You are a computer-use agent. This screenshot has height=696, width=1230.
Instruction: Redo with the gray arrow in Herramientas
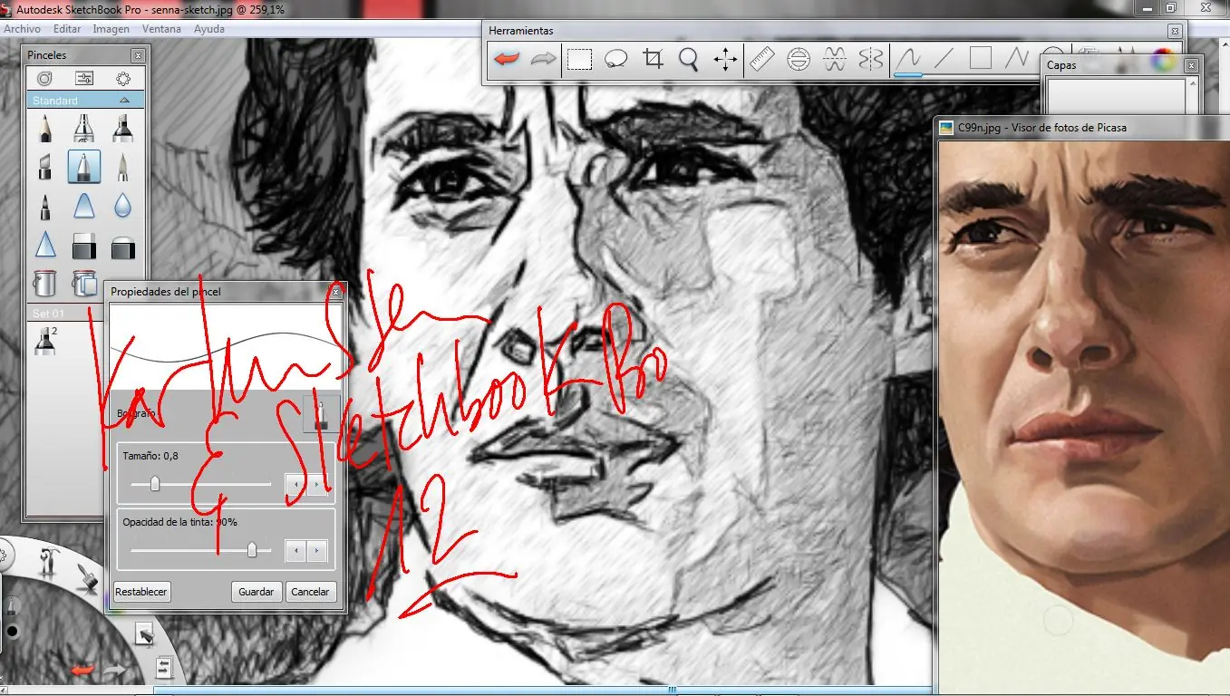[x=543, y=60]
